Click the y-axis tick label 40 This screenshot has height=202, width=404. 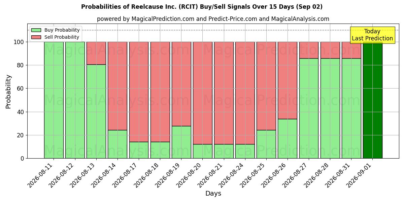coord(21,112)
